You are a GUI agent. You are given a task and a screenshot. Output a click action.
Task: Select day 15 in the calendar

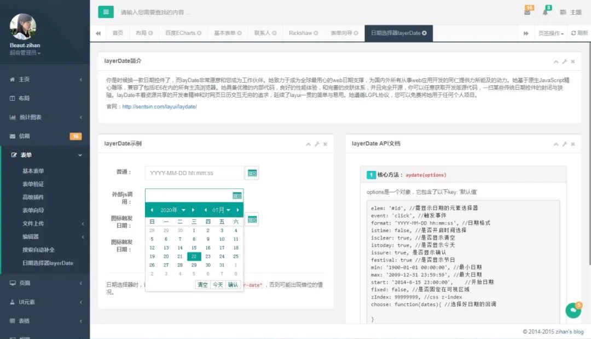(194, 248)
